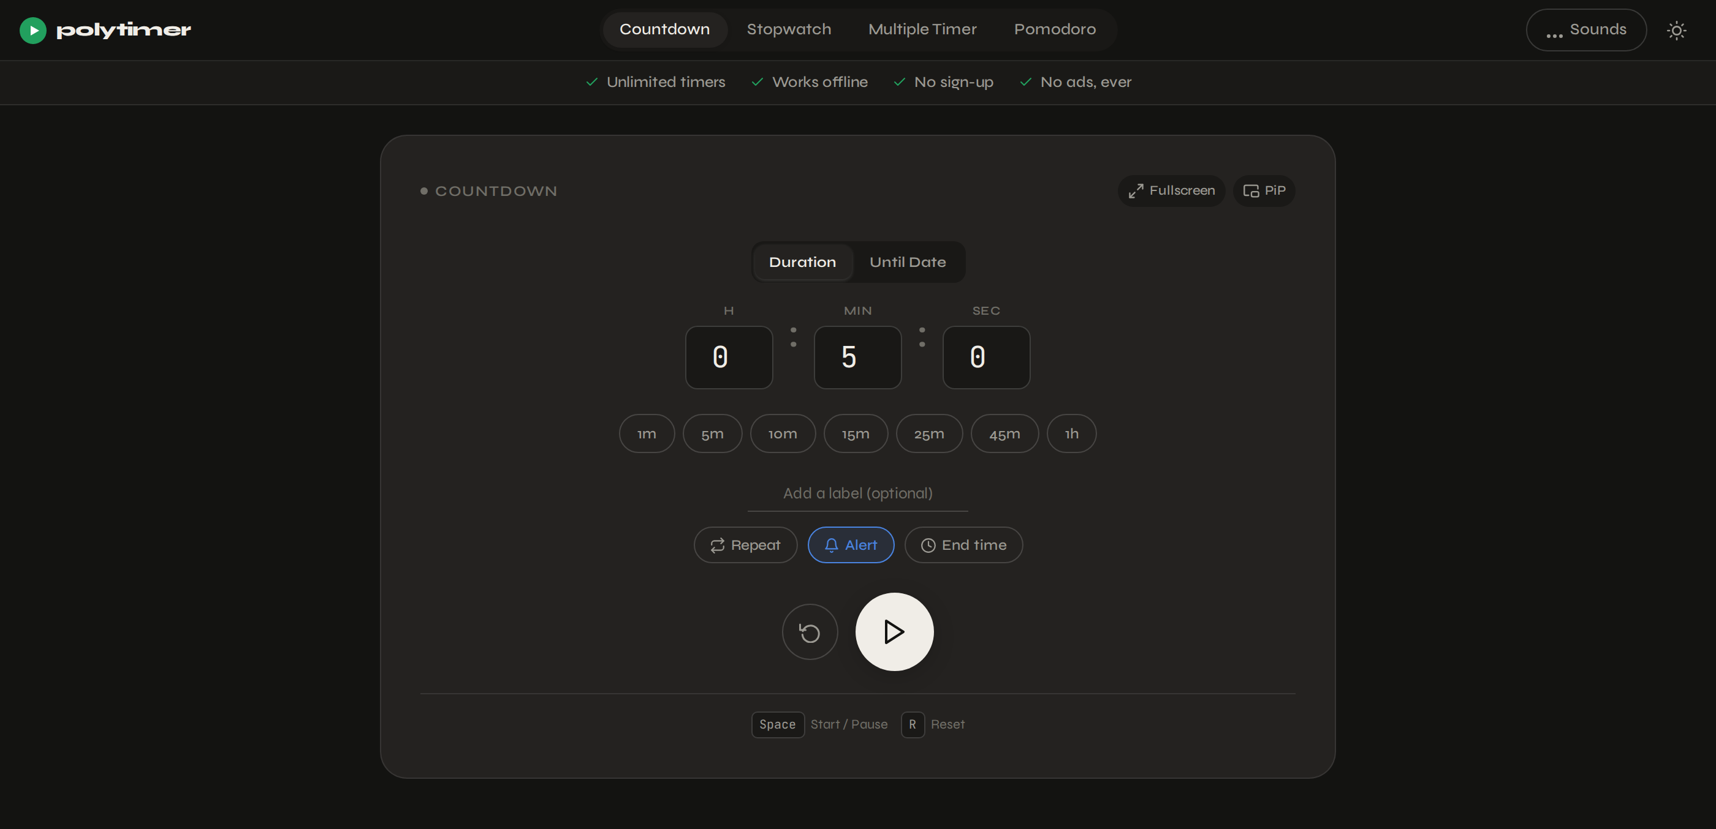This screenshot has width=1716, height=829.
Task: Click the "No ads, ever" text
Action: click(1085, 83)
